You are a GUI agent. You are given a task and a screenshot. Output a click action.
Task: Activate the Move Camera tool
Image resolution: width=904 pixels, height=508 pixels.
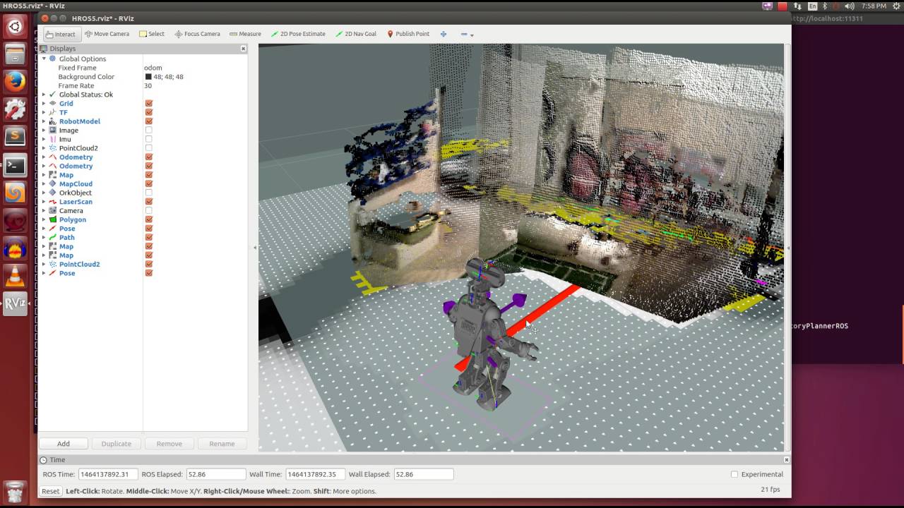pos(107,34)
